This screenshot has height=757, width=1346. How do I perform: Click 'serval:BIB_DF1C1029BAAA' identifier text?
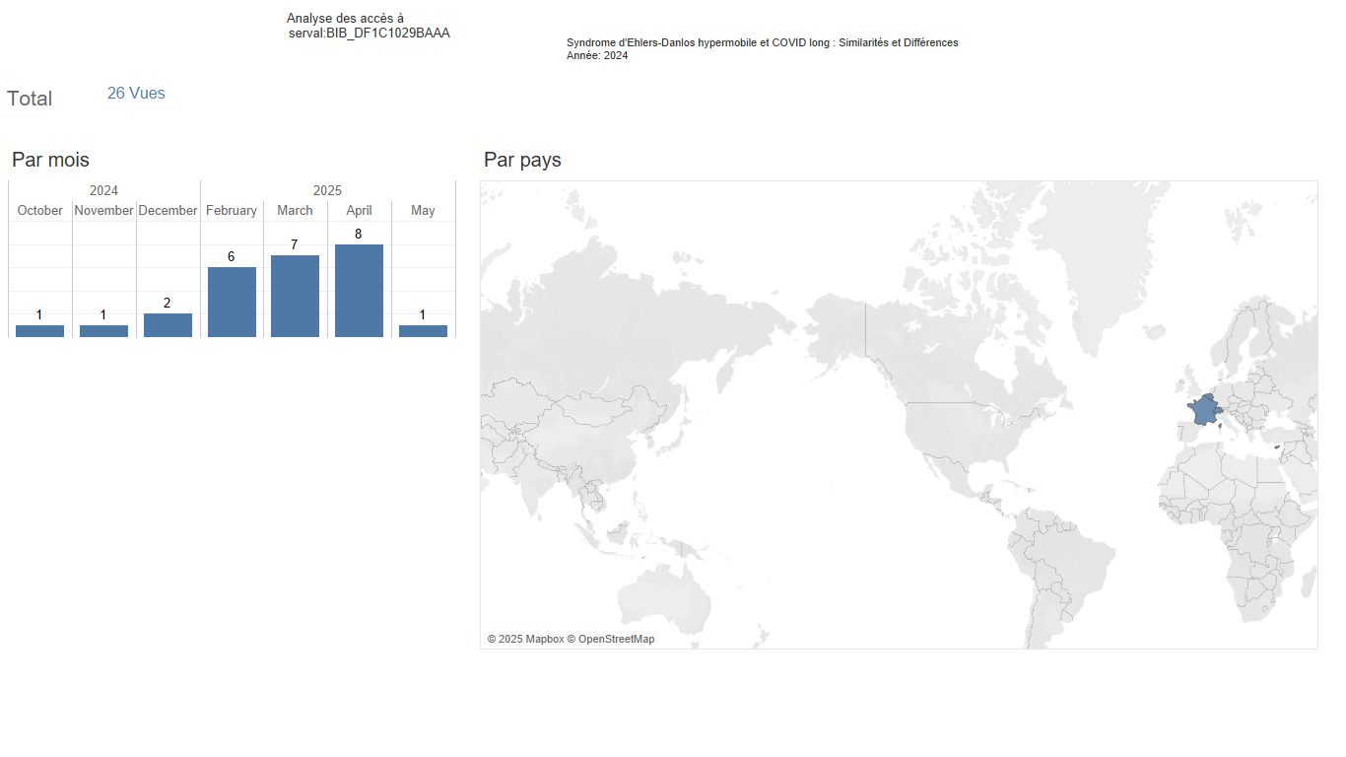tap(370, 34)
